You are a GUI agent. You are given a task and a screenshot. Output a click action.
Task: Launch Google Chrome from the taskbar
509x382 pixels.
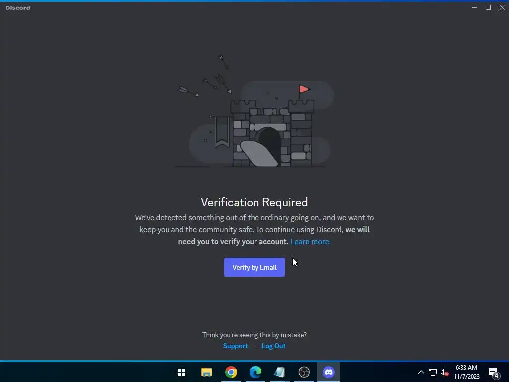click(231, 372)
